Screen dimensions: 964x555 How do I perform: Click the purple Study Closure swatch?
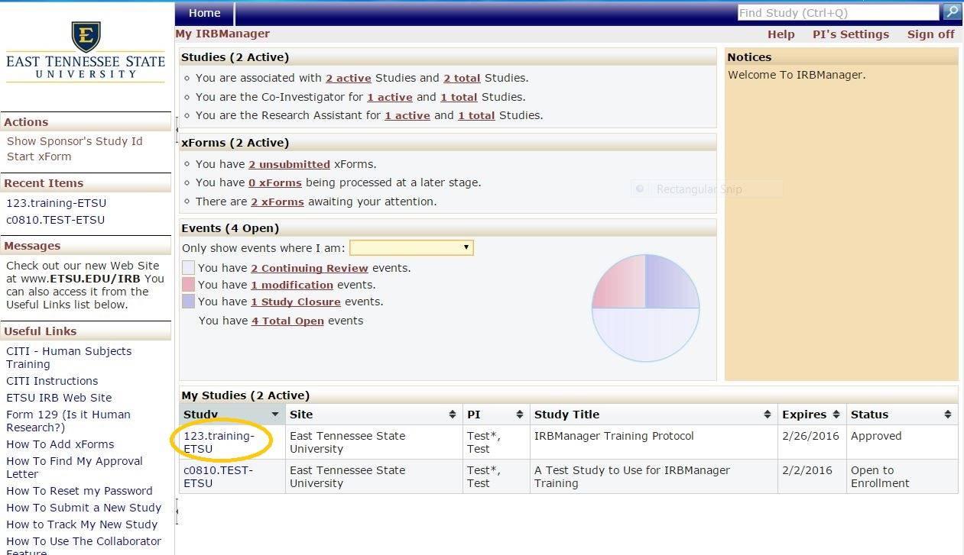click(x=188, y=302)
